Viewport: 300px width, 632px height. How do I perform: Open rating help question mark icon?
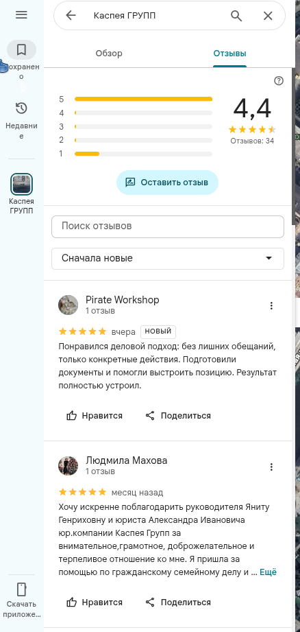pyautogui.click(x=279, y=81)
